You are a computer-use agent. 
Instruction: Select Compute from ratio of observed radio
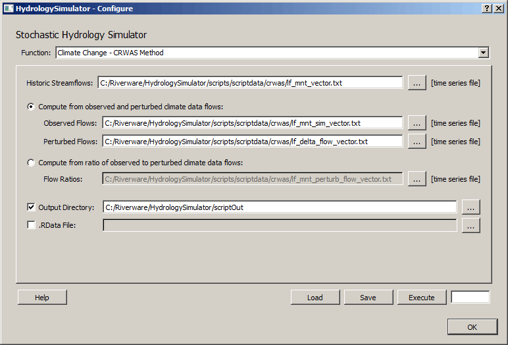click(x=31, y=163)
